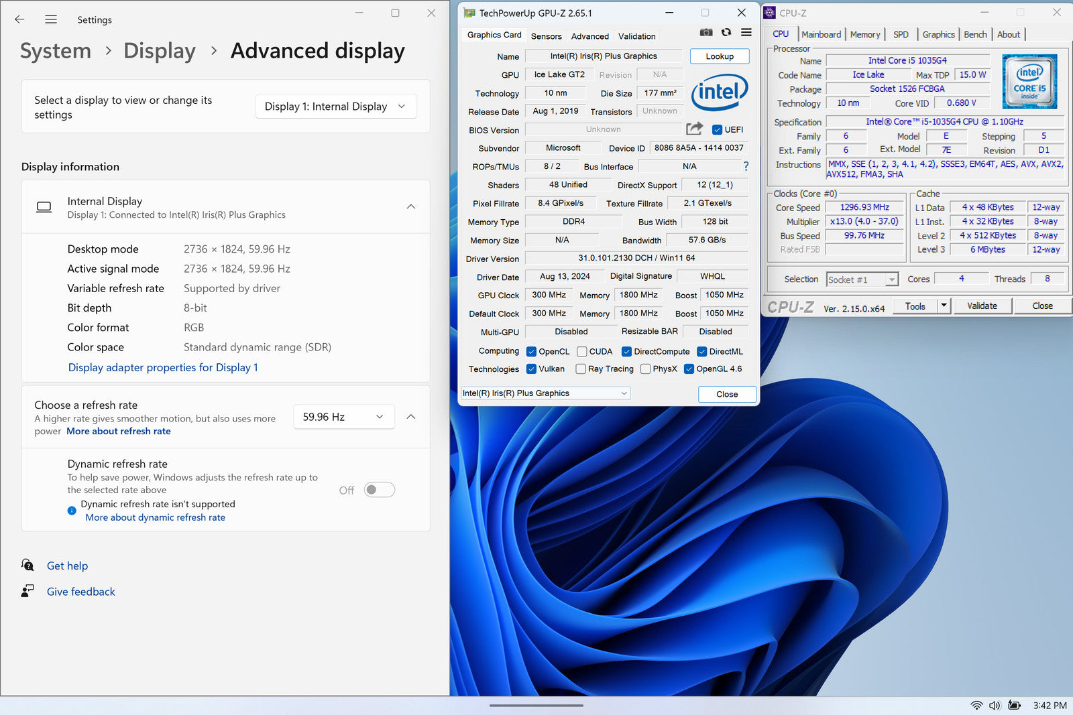Open the GPU selection dropdown in GPU-Z
Image resolution: width=1073 pixels, height=715 pixels.
(x=545, y=393)
